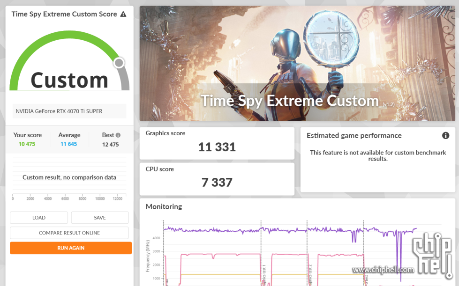Click the Monitoring section heading
The image size is (459, 286).
click(x=164, y=206)
